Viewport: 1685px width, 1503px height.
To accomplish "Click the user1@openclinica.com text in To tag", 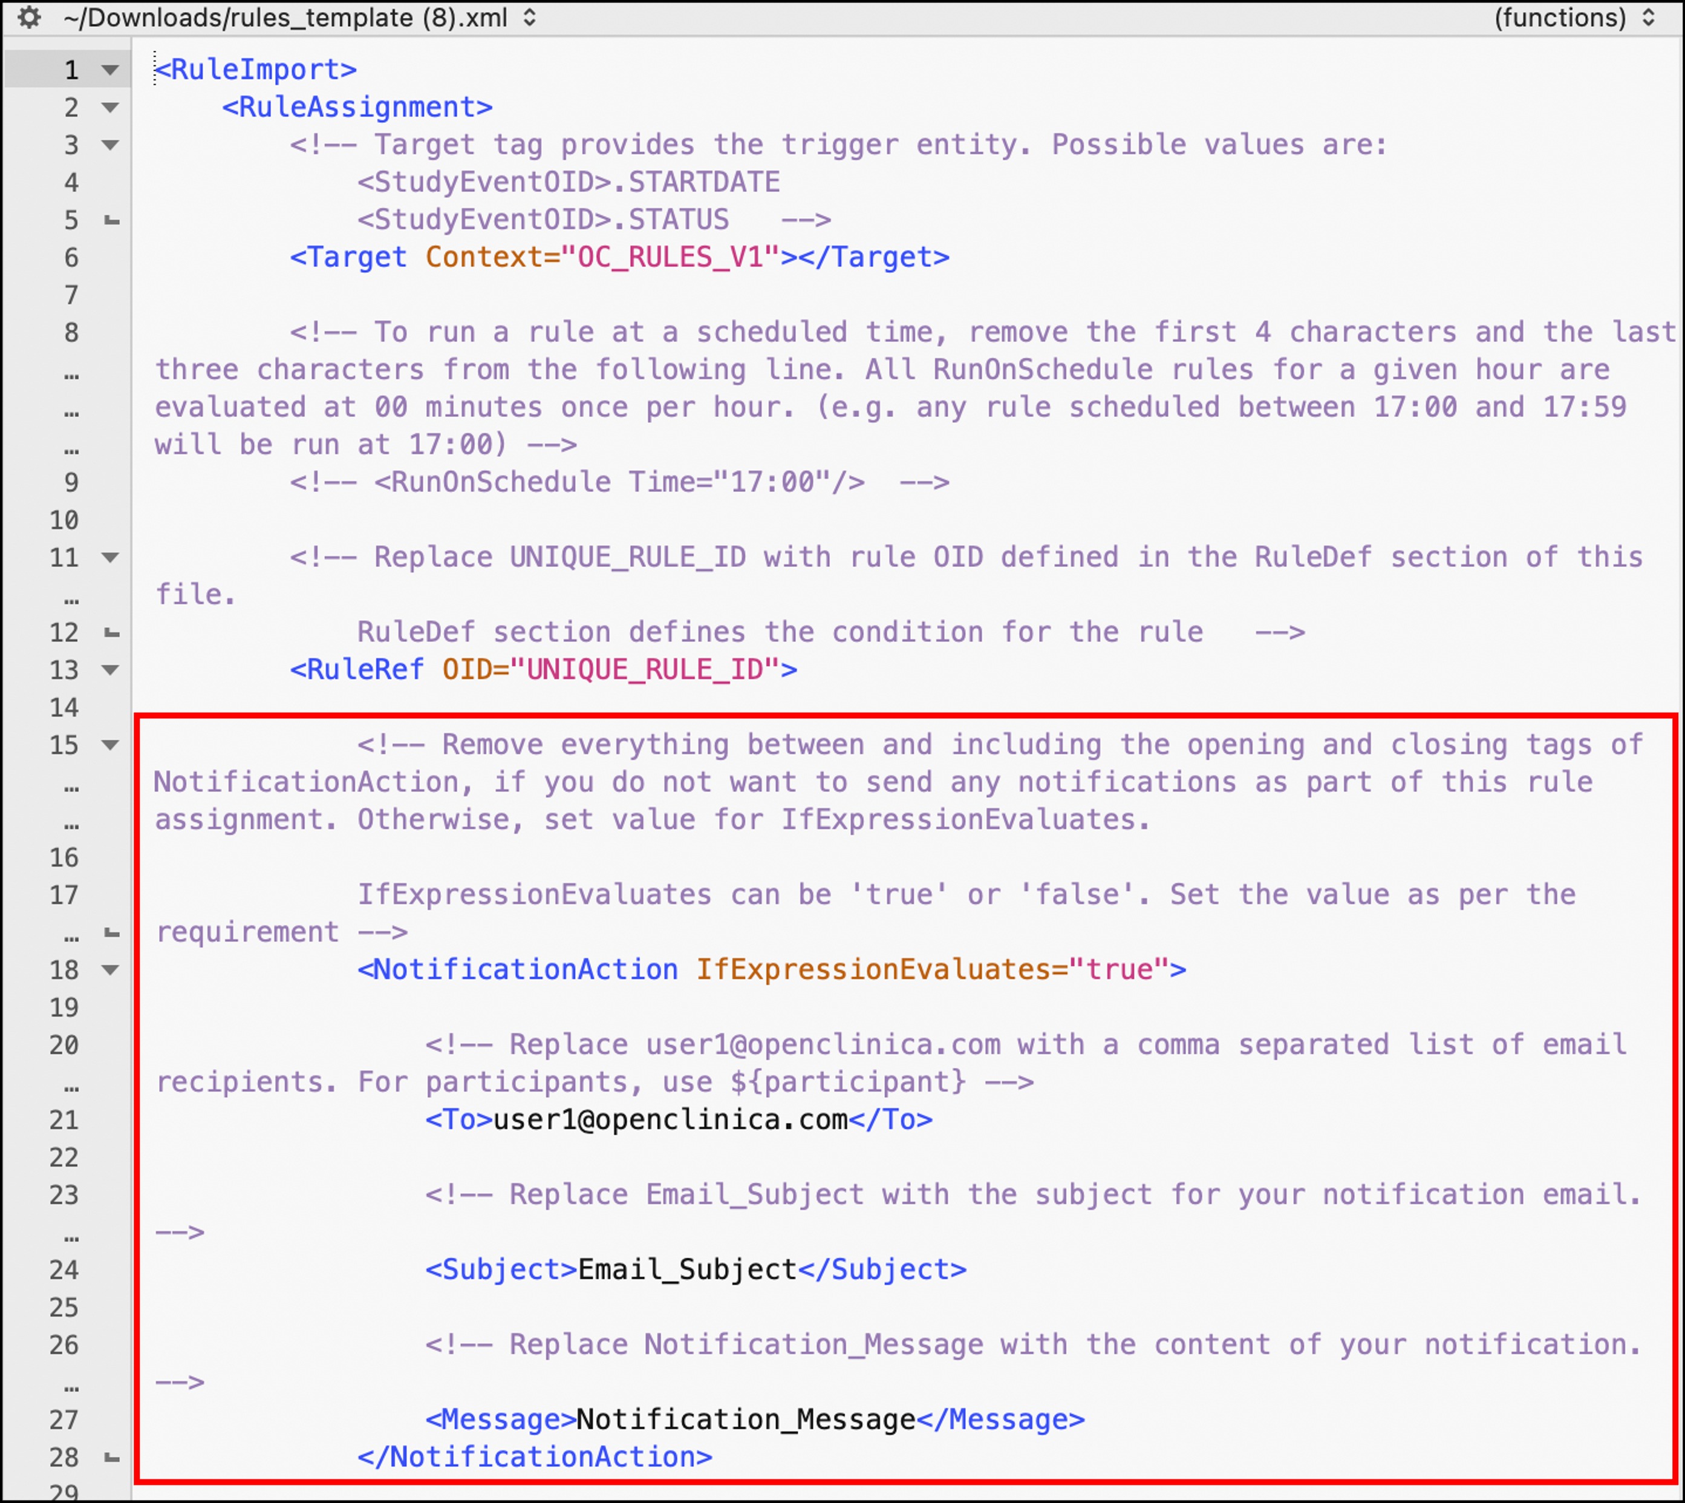I will click(670, 1120).
